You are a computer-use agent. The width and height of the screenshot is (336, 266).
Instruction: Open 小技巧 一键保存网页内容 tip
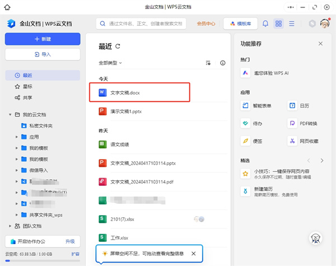pos(276,174)
